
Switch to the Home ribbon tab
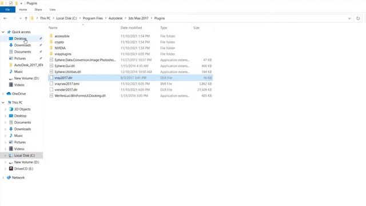[23, 10]
